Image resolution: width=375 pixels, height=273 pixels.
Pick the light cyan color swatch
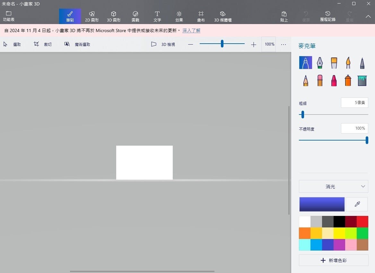[x=305, y=244]
